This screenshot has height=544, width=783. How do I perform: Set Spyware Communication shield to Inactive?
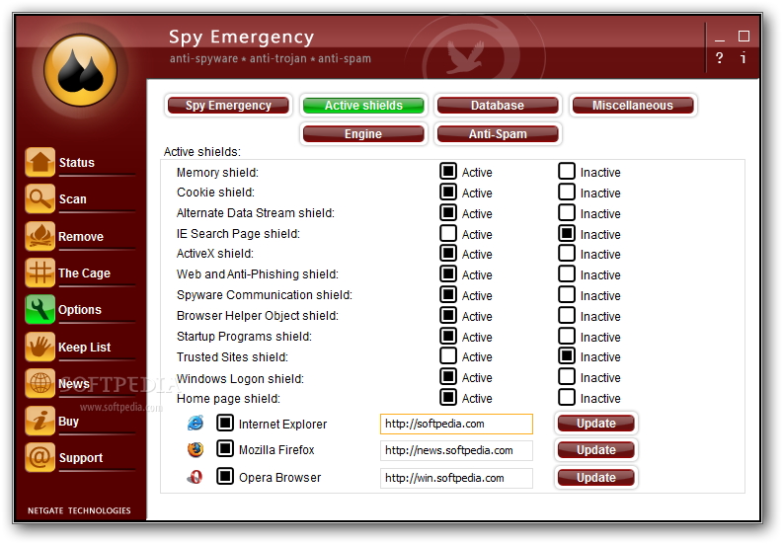pyautogui.click(x=567, y=295)
